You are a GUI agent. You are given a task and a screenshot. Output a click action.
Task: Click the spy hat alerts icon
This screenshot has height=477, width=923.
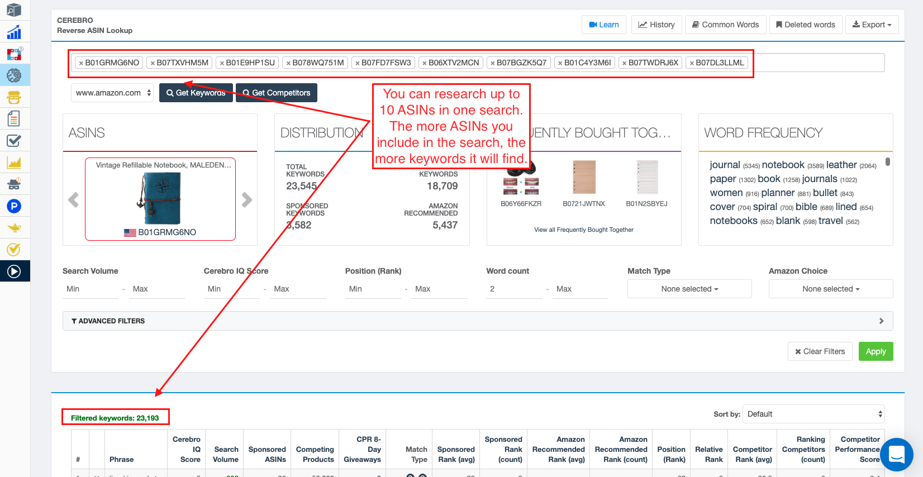(x=14, y=184)
